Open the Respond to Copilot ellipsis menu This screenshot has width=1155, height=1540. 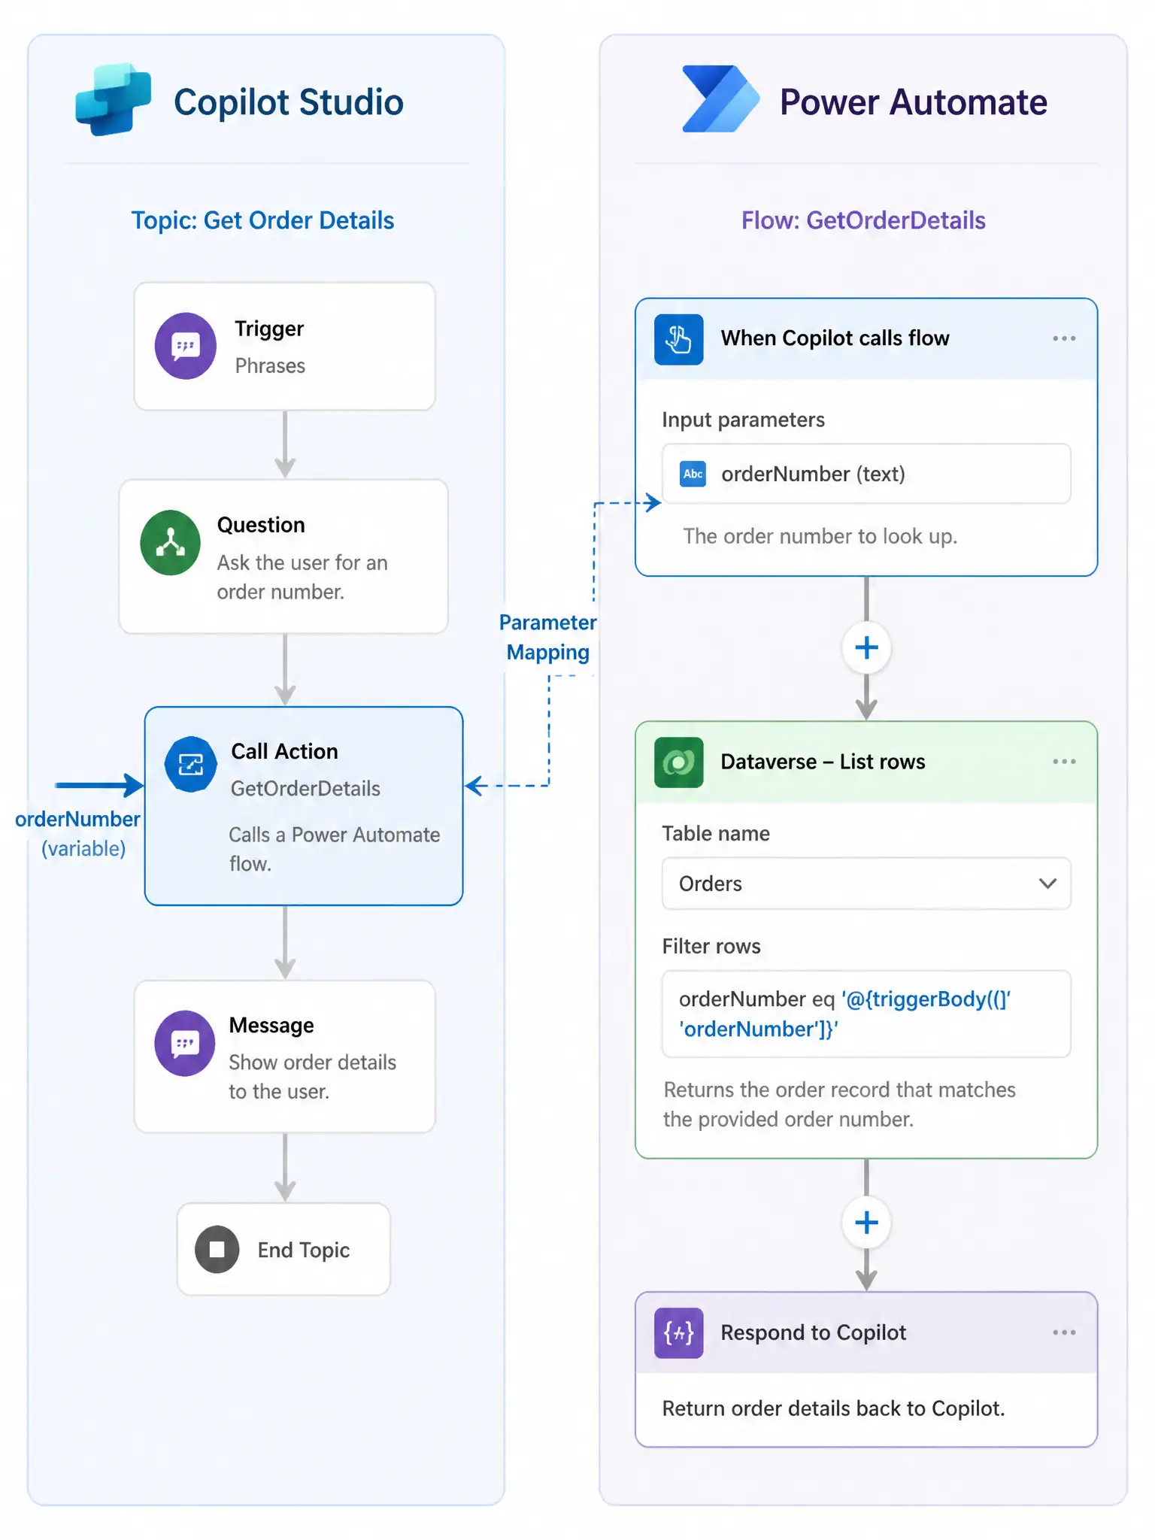(x=1064, y=1332)
